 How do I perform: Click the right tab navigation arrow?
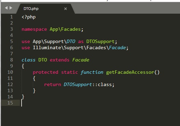[11, 8]
